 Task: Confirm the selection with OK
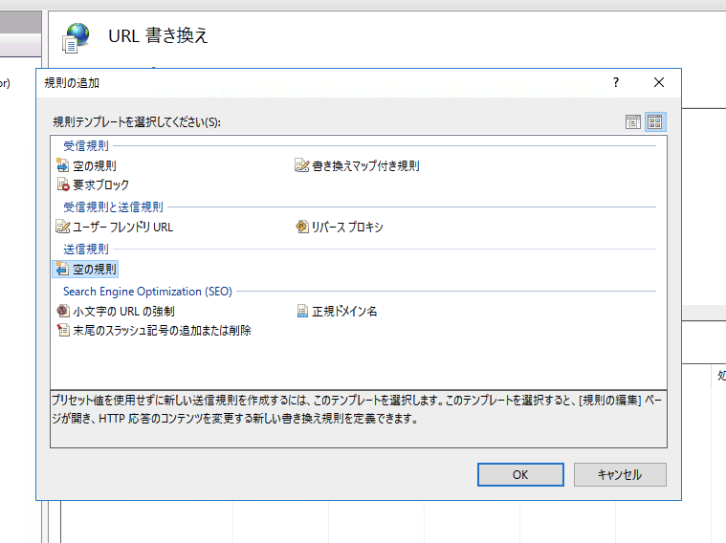tap(520, 474)
